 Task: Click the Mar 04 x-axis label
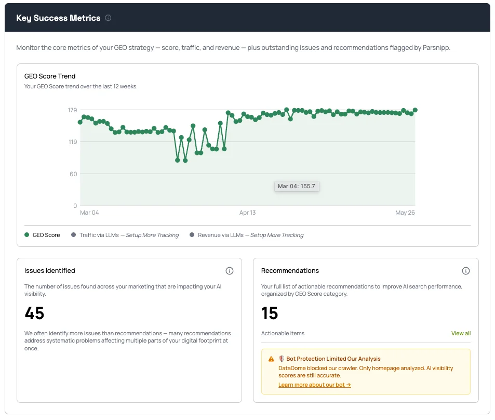tap(89, 213)
